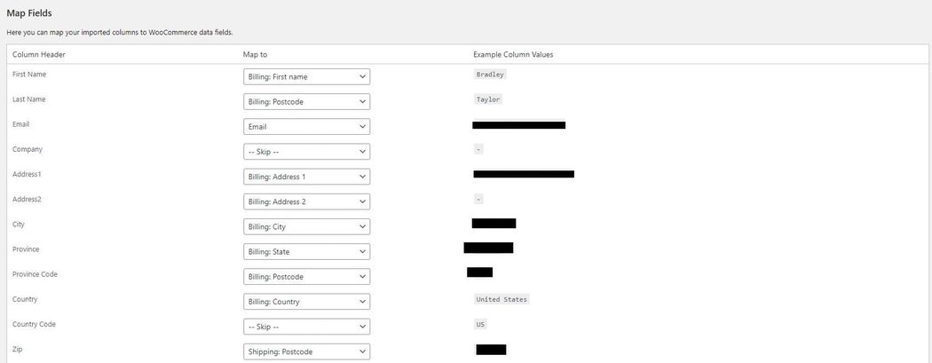The height and width of the screenshot is (363, 932).
Task: Open the Country Code row Skip dropdown
Action: point(306,327)
